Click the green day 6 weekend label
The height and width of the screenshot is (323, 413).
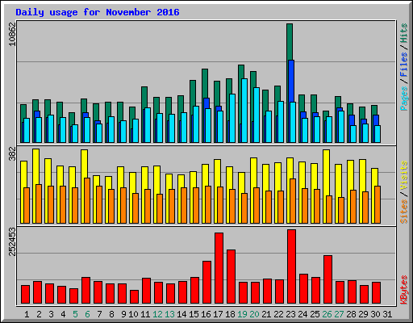[x=87, y=314]
